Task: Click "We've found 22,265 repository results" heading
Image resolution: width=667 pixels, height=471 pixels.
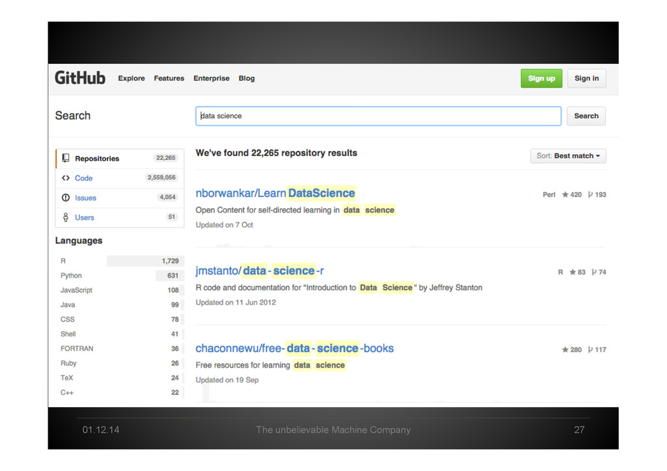Action: [276, 153]
